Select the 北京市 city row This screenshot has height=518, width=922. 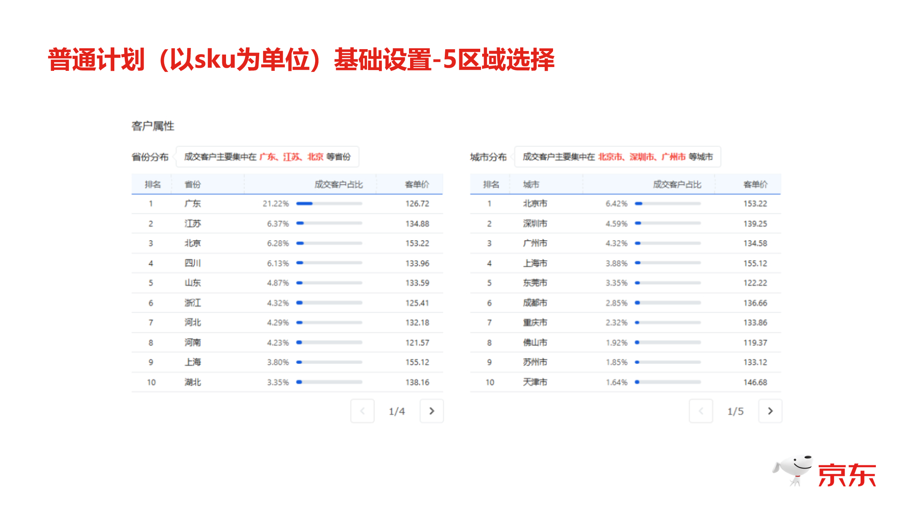[625, 204]
